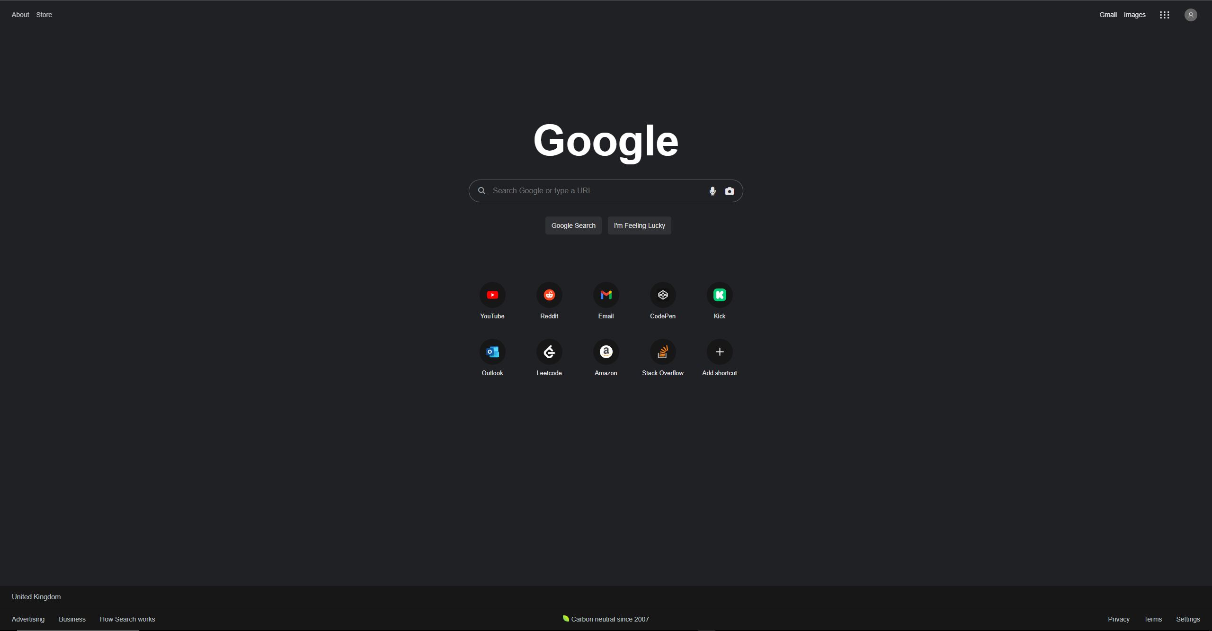1212x631 pixels.
Task: Click the United Kingdom region text
Action: coord(36,597)
